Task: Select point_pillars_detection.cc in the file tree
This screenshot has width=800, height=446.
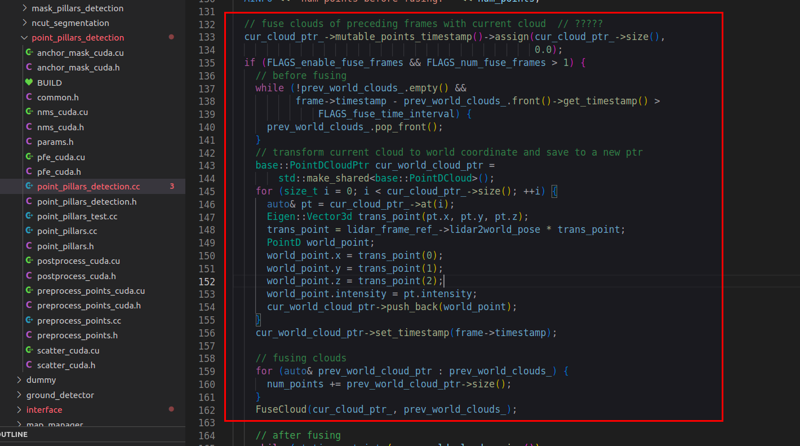Action: pyautogui.click(x=88, y=186)
